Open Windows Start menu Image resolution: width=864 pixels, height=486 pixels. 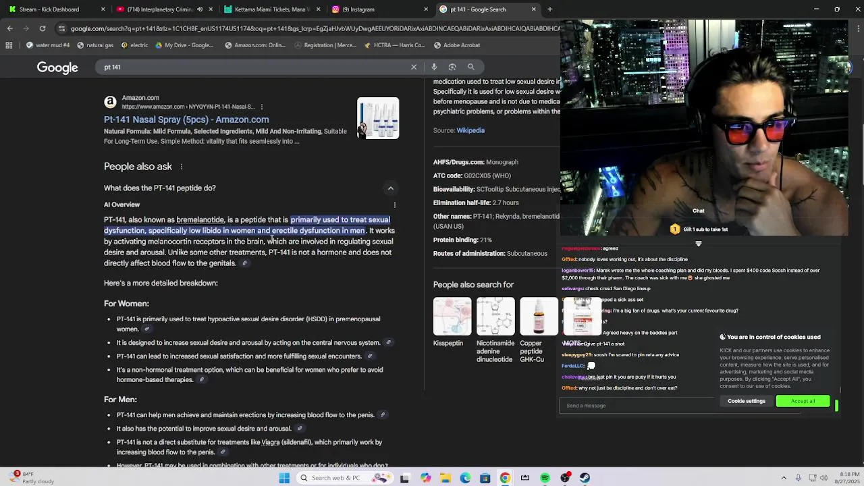[x=284, y=478]
